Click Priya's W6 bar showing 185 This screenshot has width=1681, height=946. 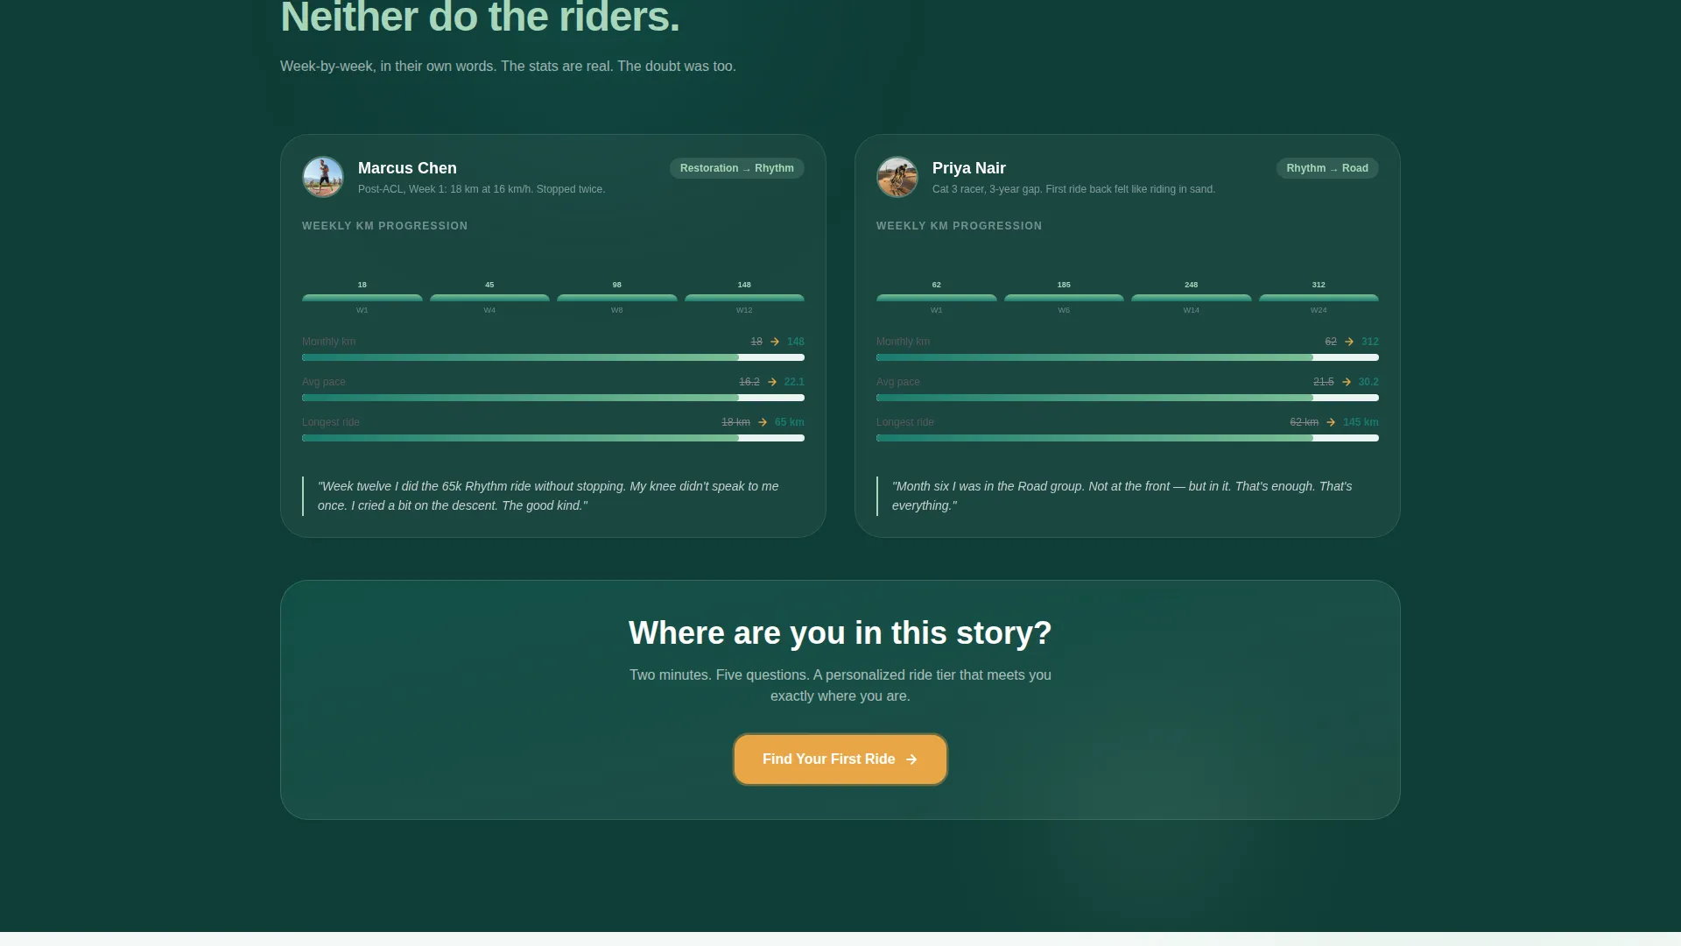pyautogui.click(x=1064, y=298)
